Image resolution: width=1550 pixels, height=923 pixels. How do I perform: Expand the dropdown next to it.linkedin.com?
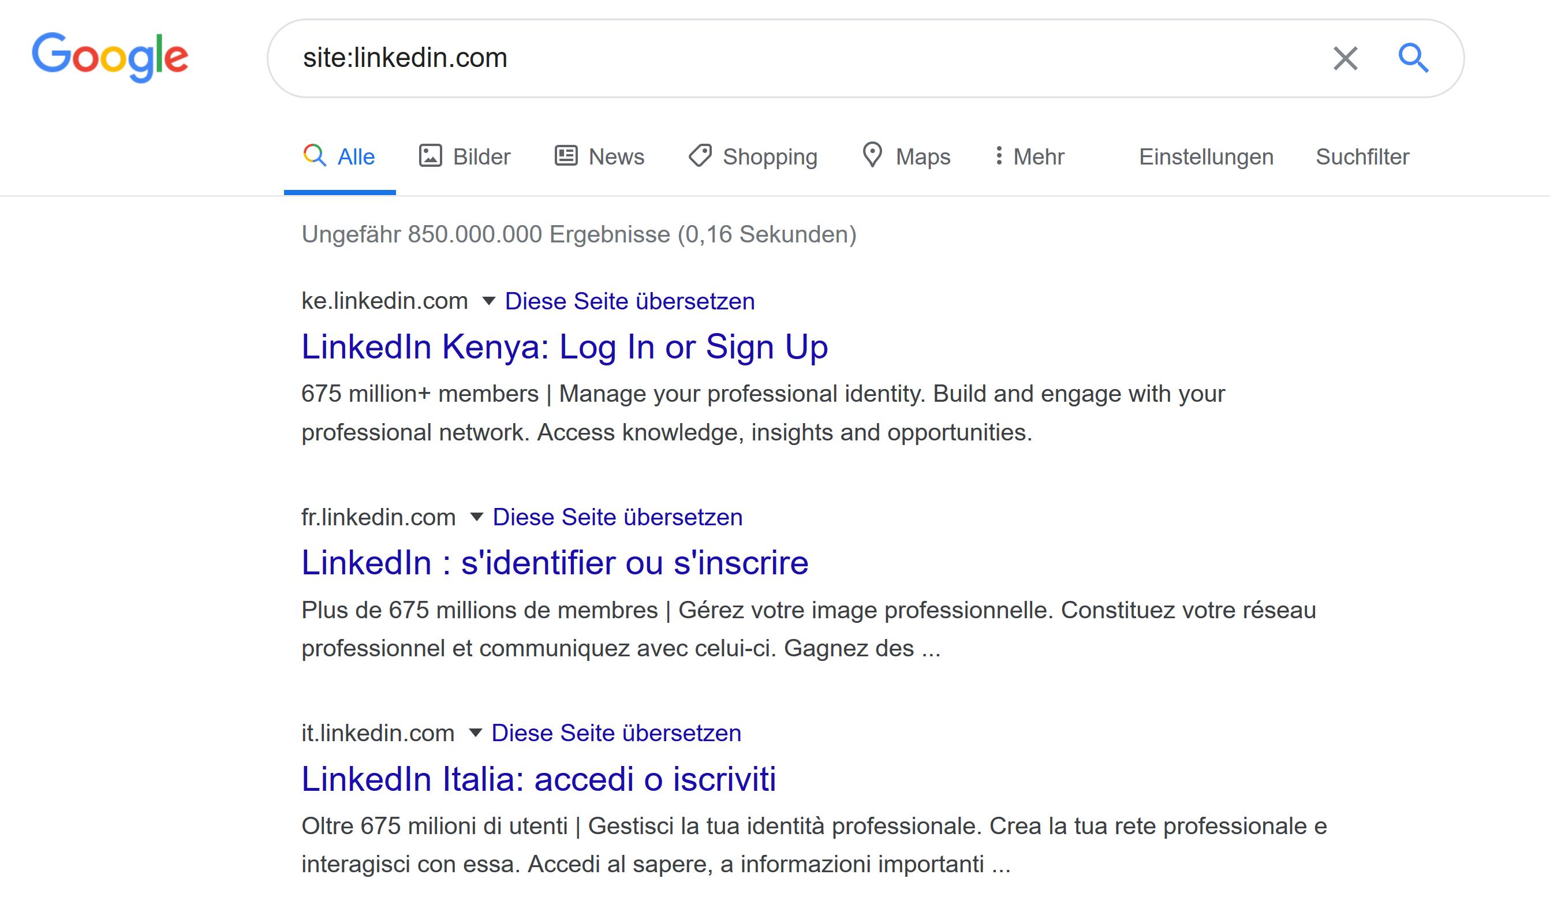[476, 733]
